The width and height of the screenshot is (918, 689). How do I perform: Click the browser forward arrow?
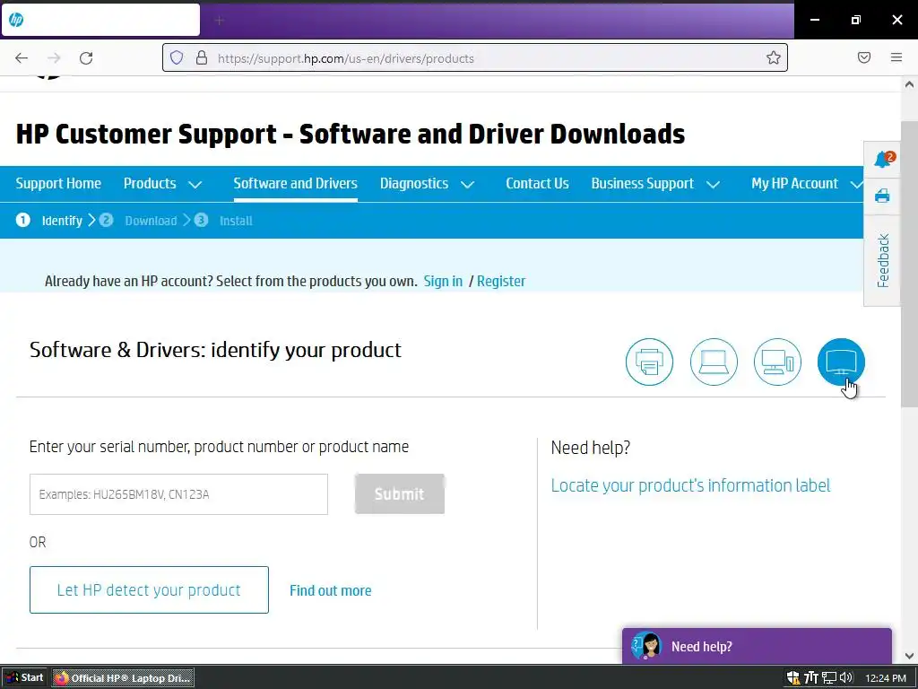pos(54,58)
